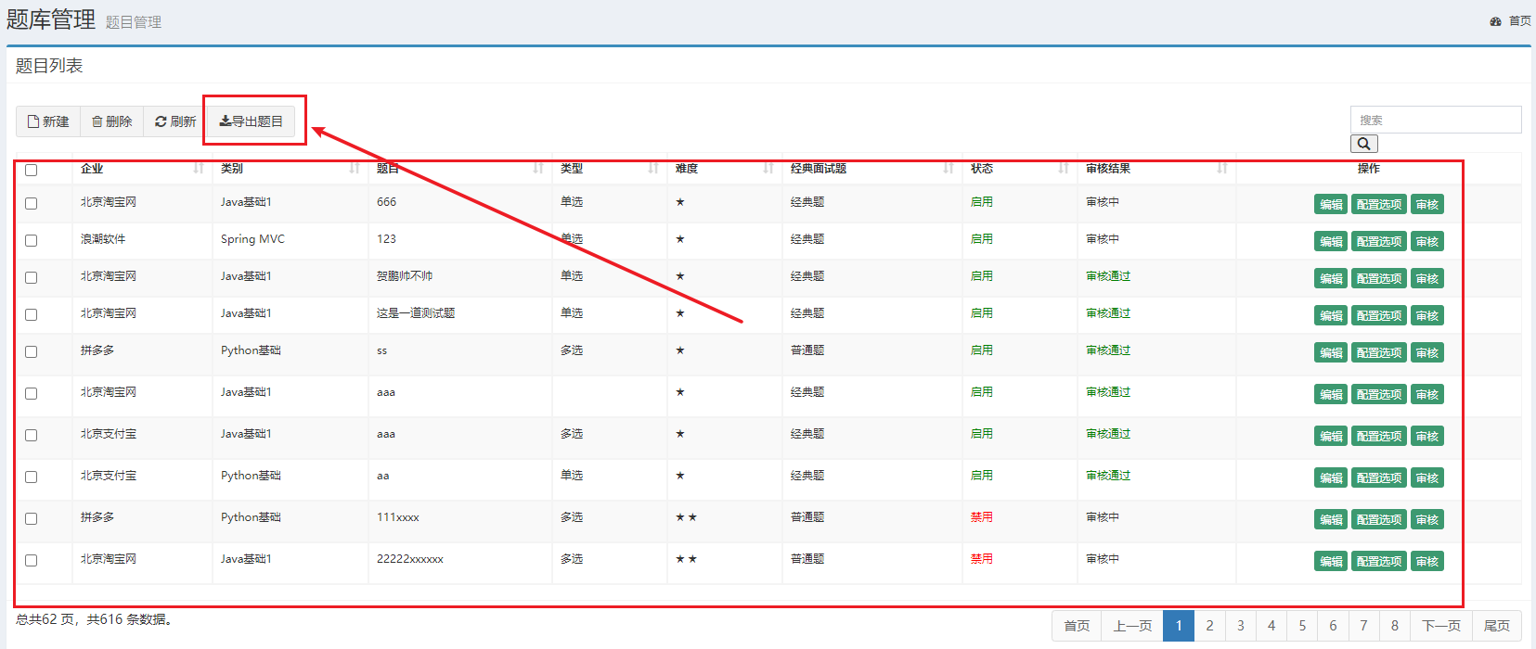Screen dimensions: 1536x649
Task: Click 审核通过 in 贺鹏帅不帅 row
Action: (1108, 276)
